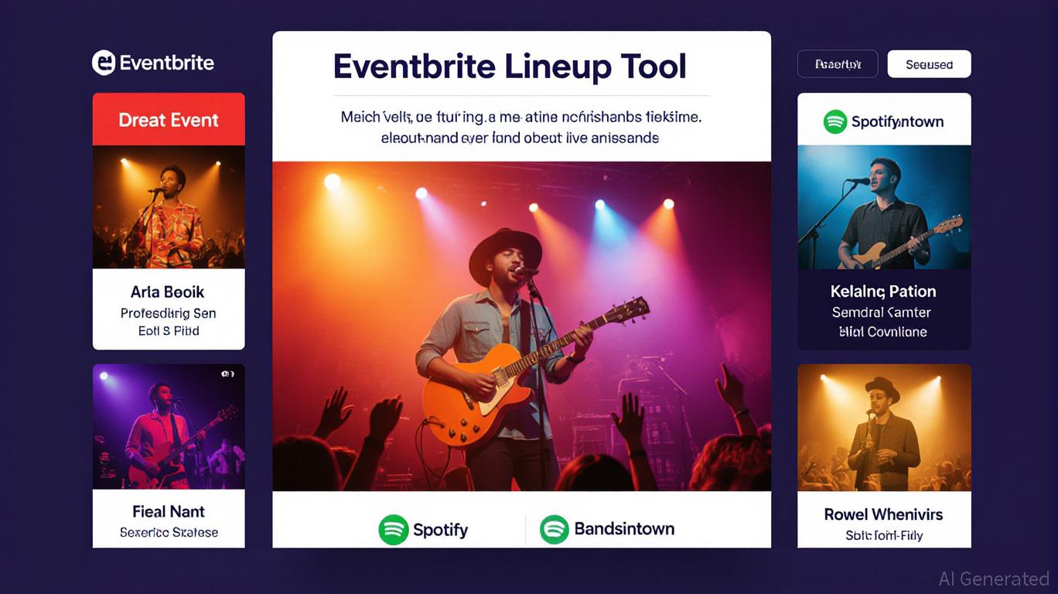Open the Rowel Whenivirs artist link
Image resolution: width=1058 pixels, height=594 pixels.
point(883,514)
